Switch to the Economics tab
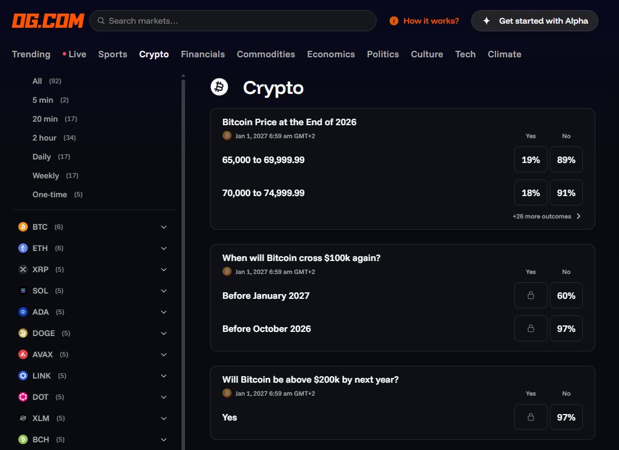Screen dimensions: 619x450 coord(331,54)
